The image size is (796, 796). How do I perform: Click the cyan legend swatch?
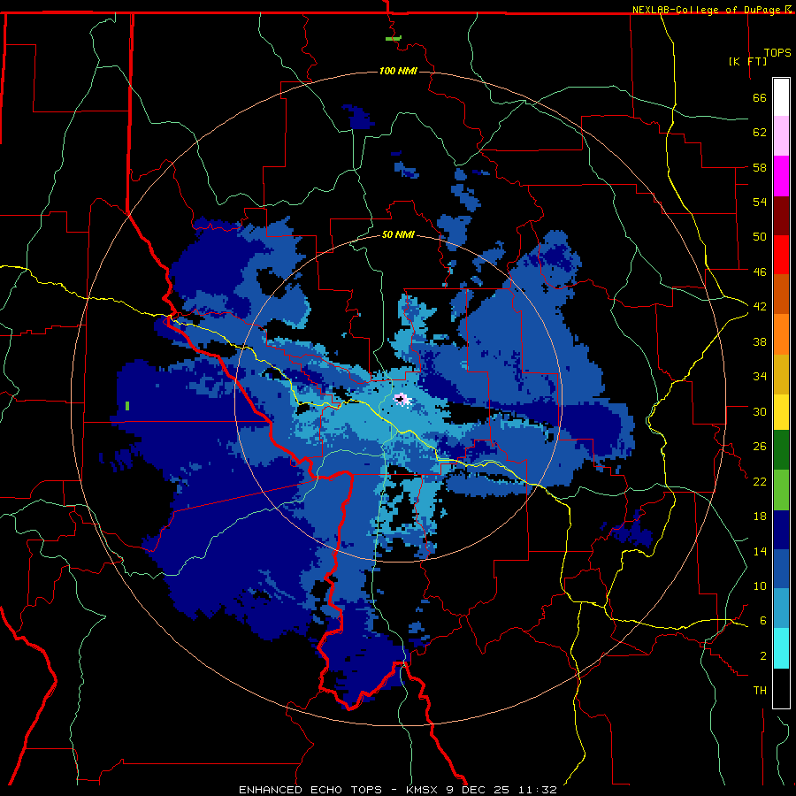[x=781, y=648]
